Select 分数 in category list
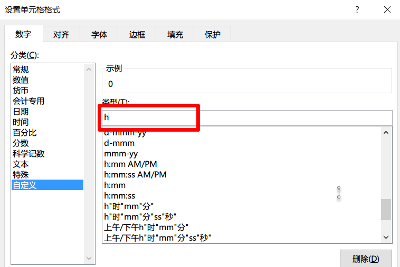400x267 pixels. [x=47, y=143]
